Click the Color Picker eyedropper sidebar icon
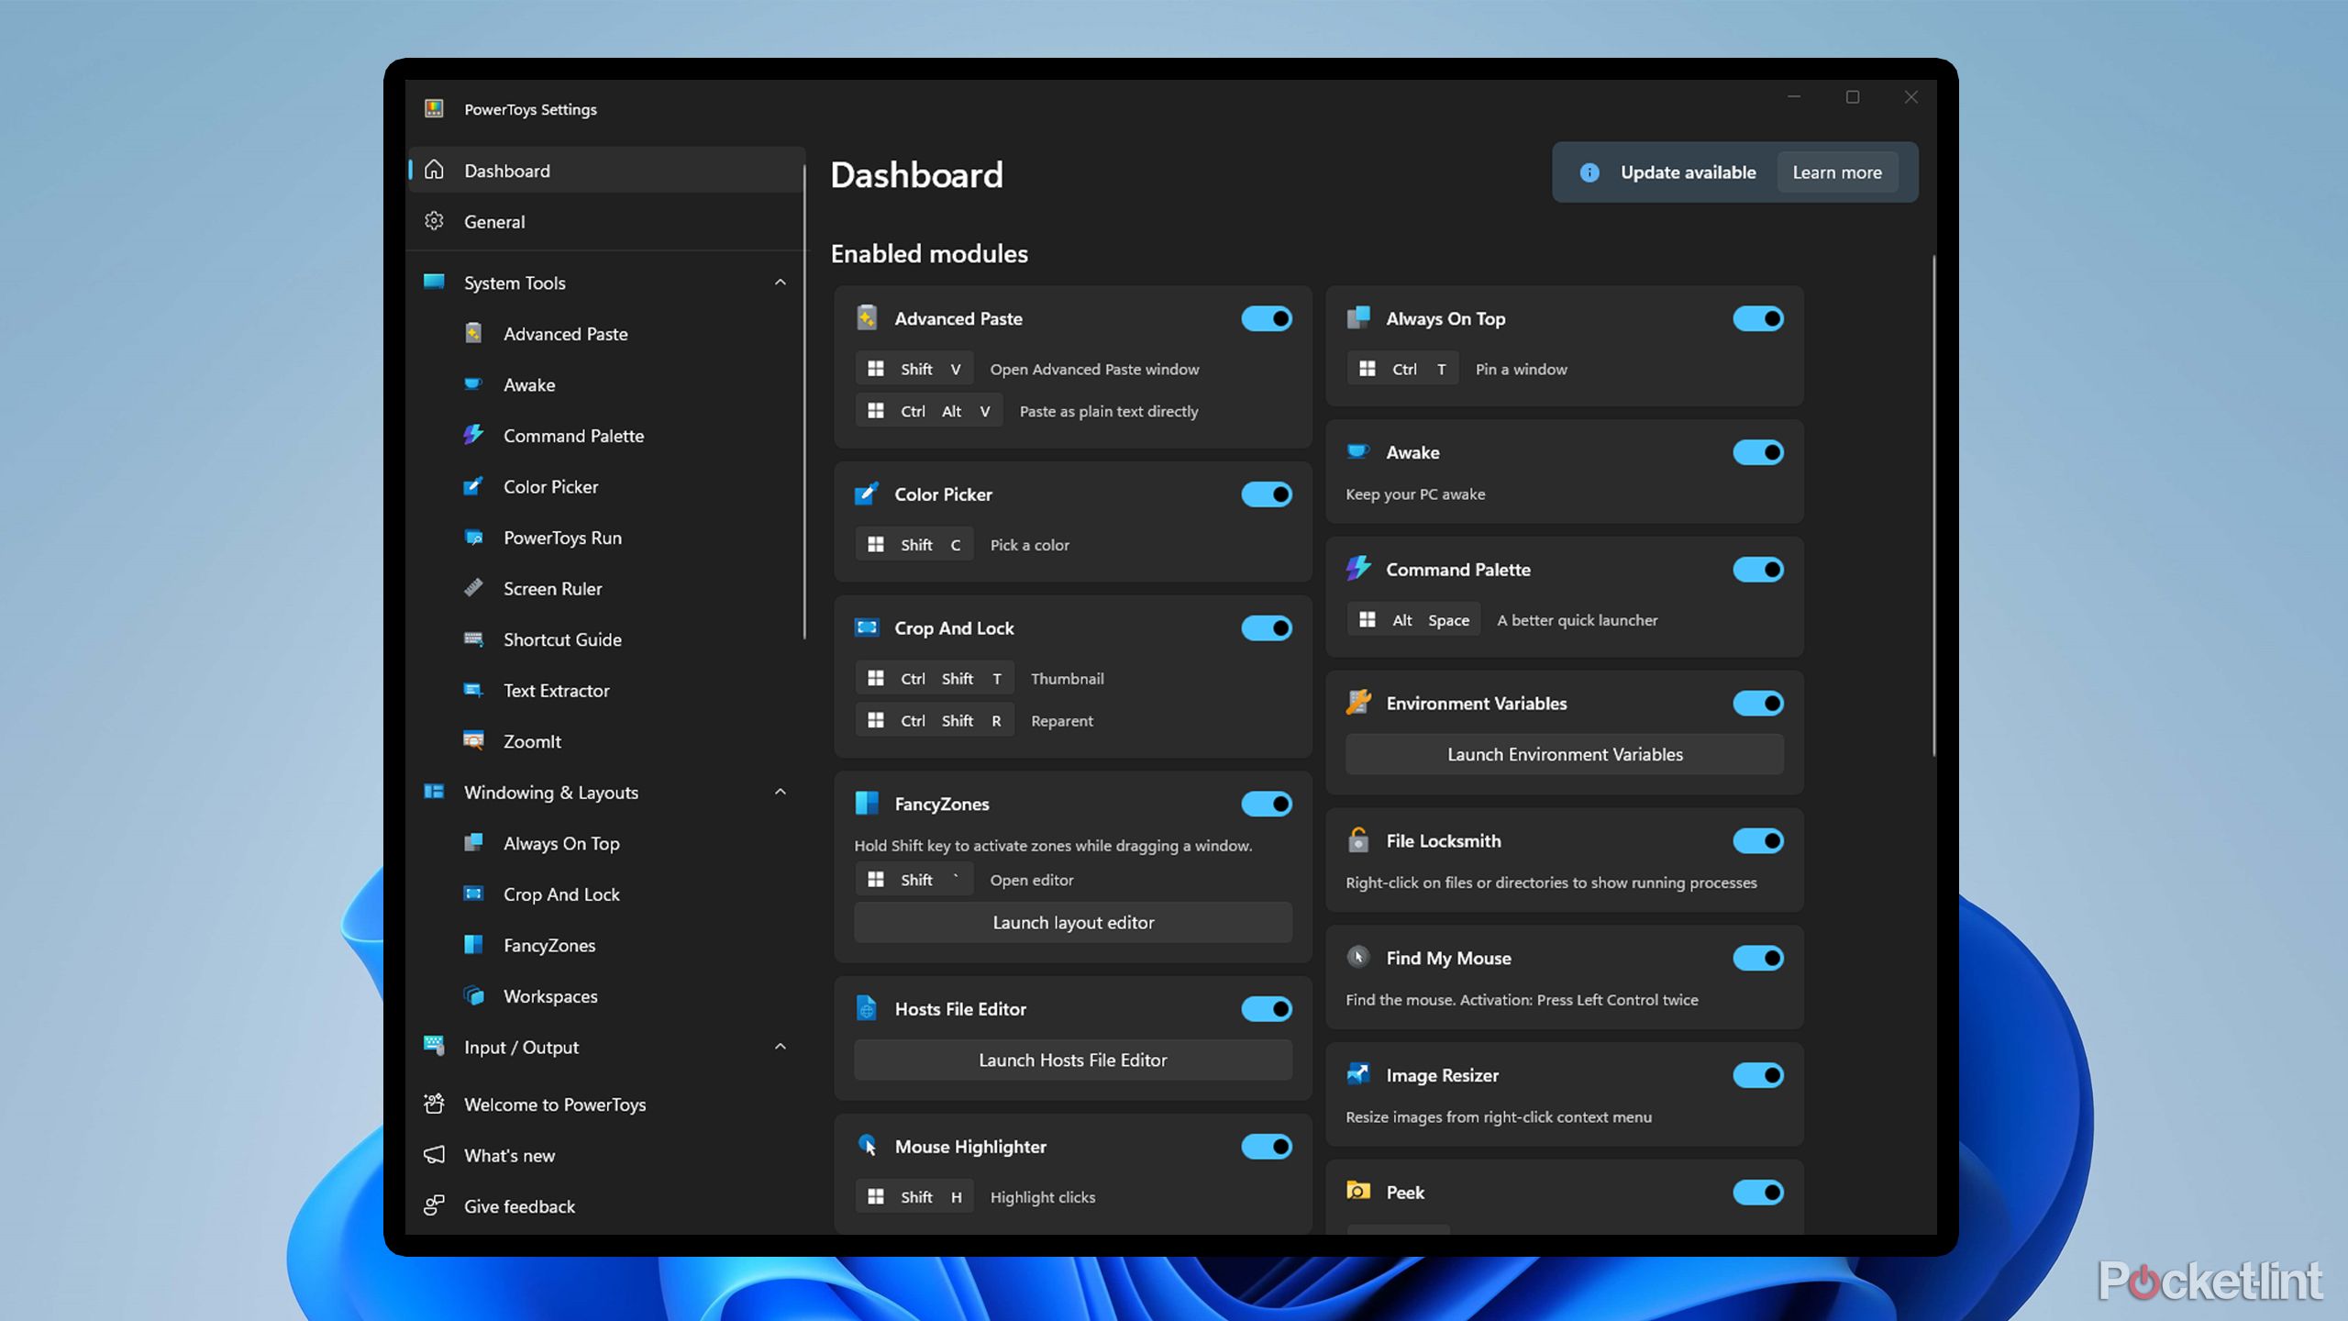Image resolution: width=2348 pixels, height=1321 pixels. (473, 486)
